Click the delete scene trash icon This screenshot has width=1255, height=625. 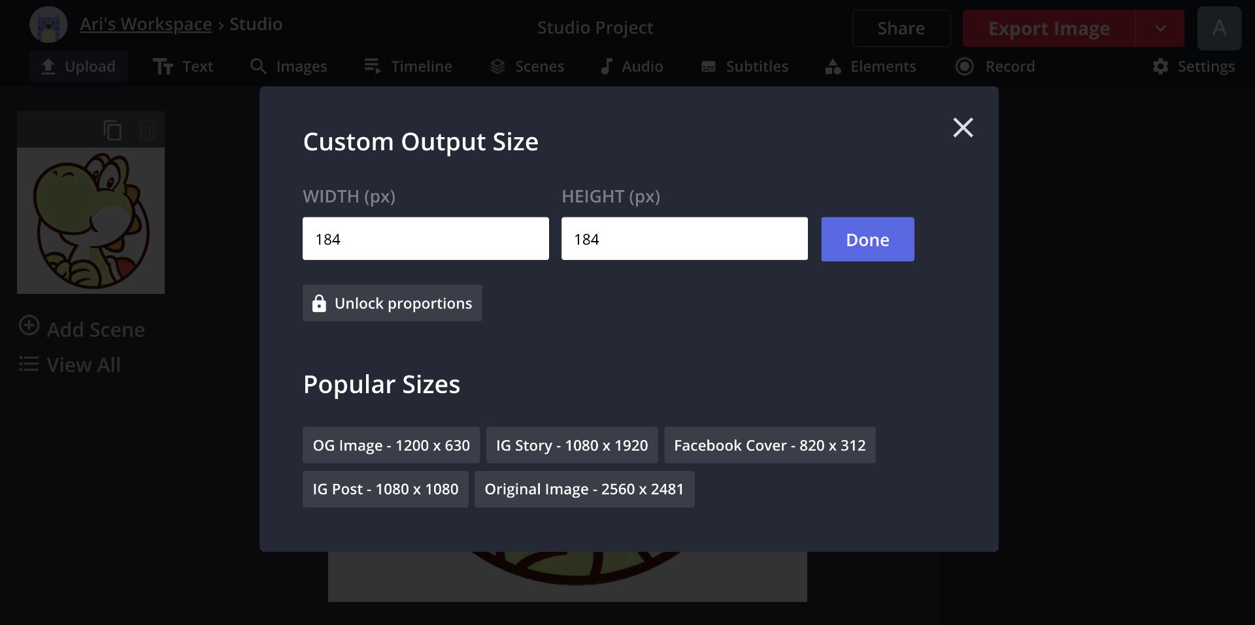click(147, 131)
